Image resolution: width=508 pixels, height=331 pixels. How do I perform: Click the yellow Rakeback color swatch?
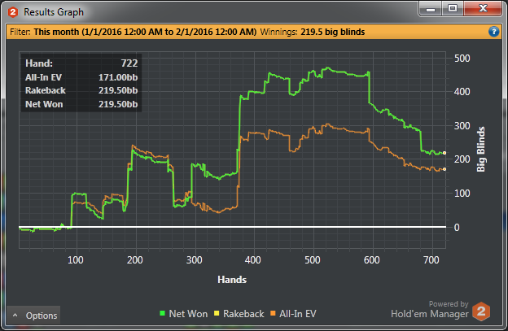tap(217, 313)
